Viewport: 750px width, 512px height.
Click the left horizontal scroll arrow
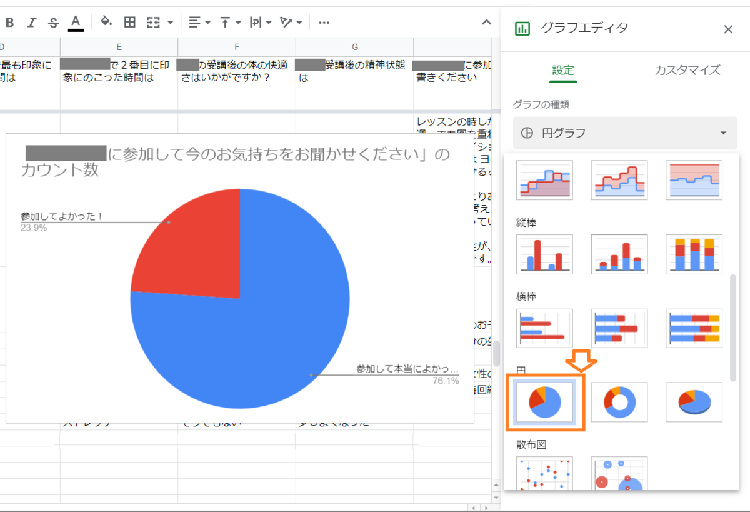click(x=474, y=508)
